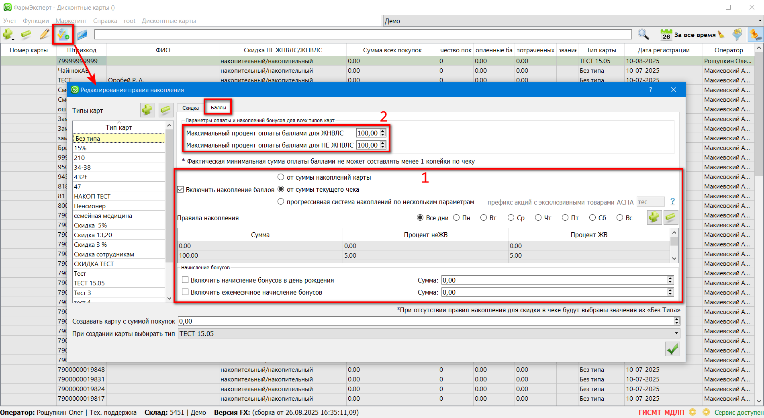Confirm dialog with green checkmark button
The height and width of the screenshot is (418, 764).
[x=672, y=348]
